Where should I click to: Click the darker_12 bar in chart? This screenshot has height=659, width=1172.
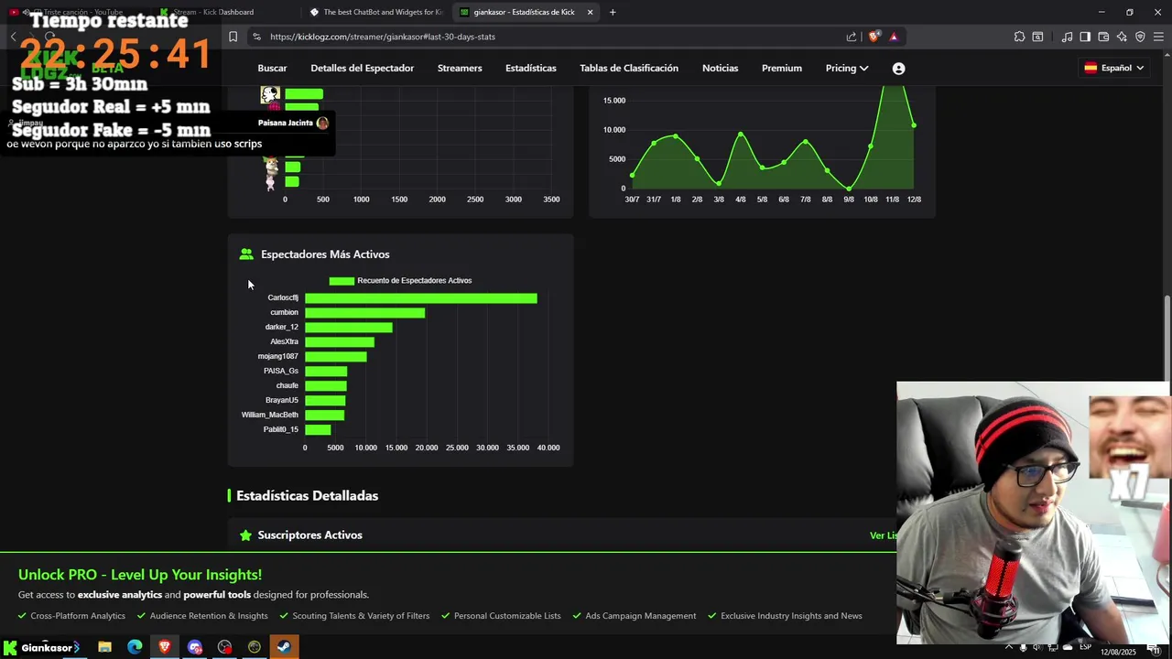349,328
